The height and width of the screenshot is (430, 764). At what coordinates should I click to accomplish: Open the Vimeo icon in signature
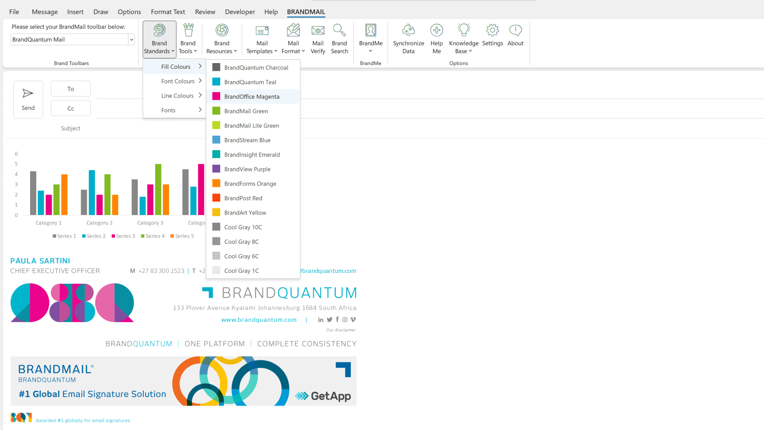(x=353, y=320)
